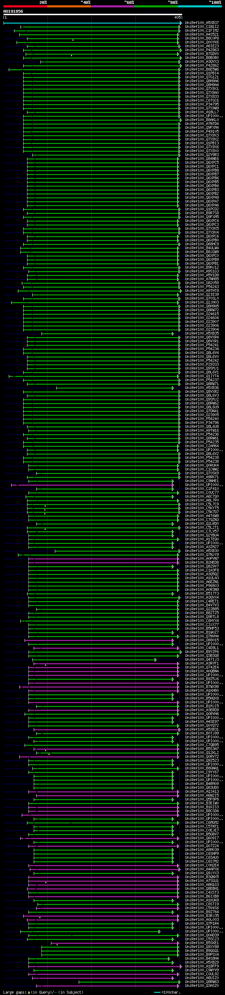Viewport: 225px width, 995px height.
Task: Select hit label UniRef100_Q8H9A6
Action: pos(202,81)
